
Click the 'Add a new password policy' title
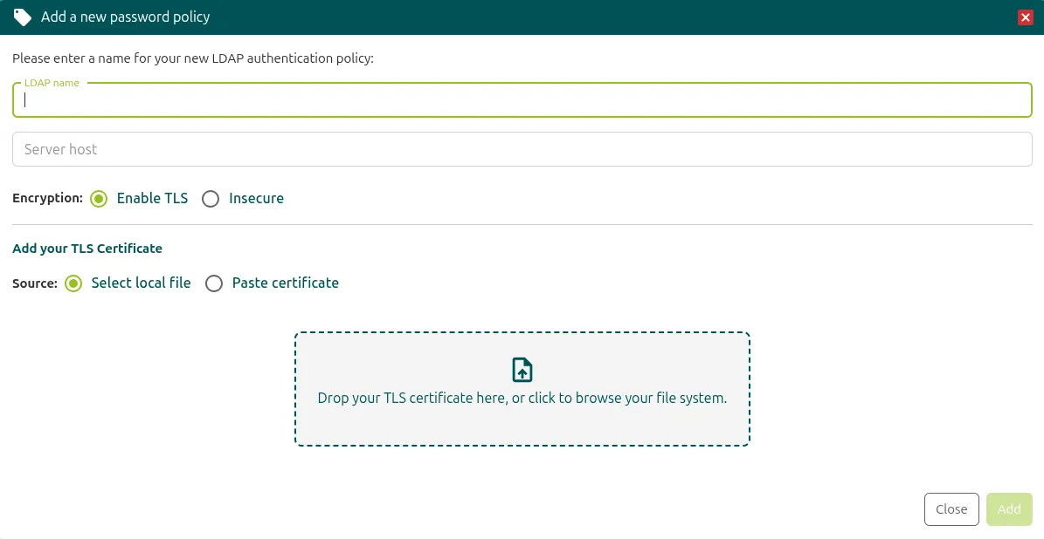tap(125, 17)
